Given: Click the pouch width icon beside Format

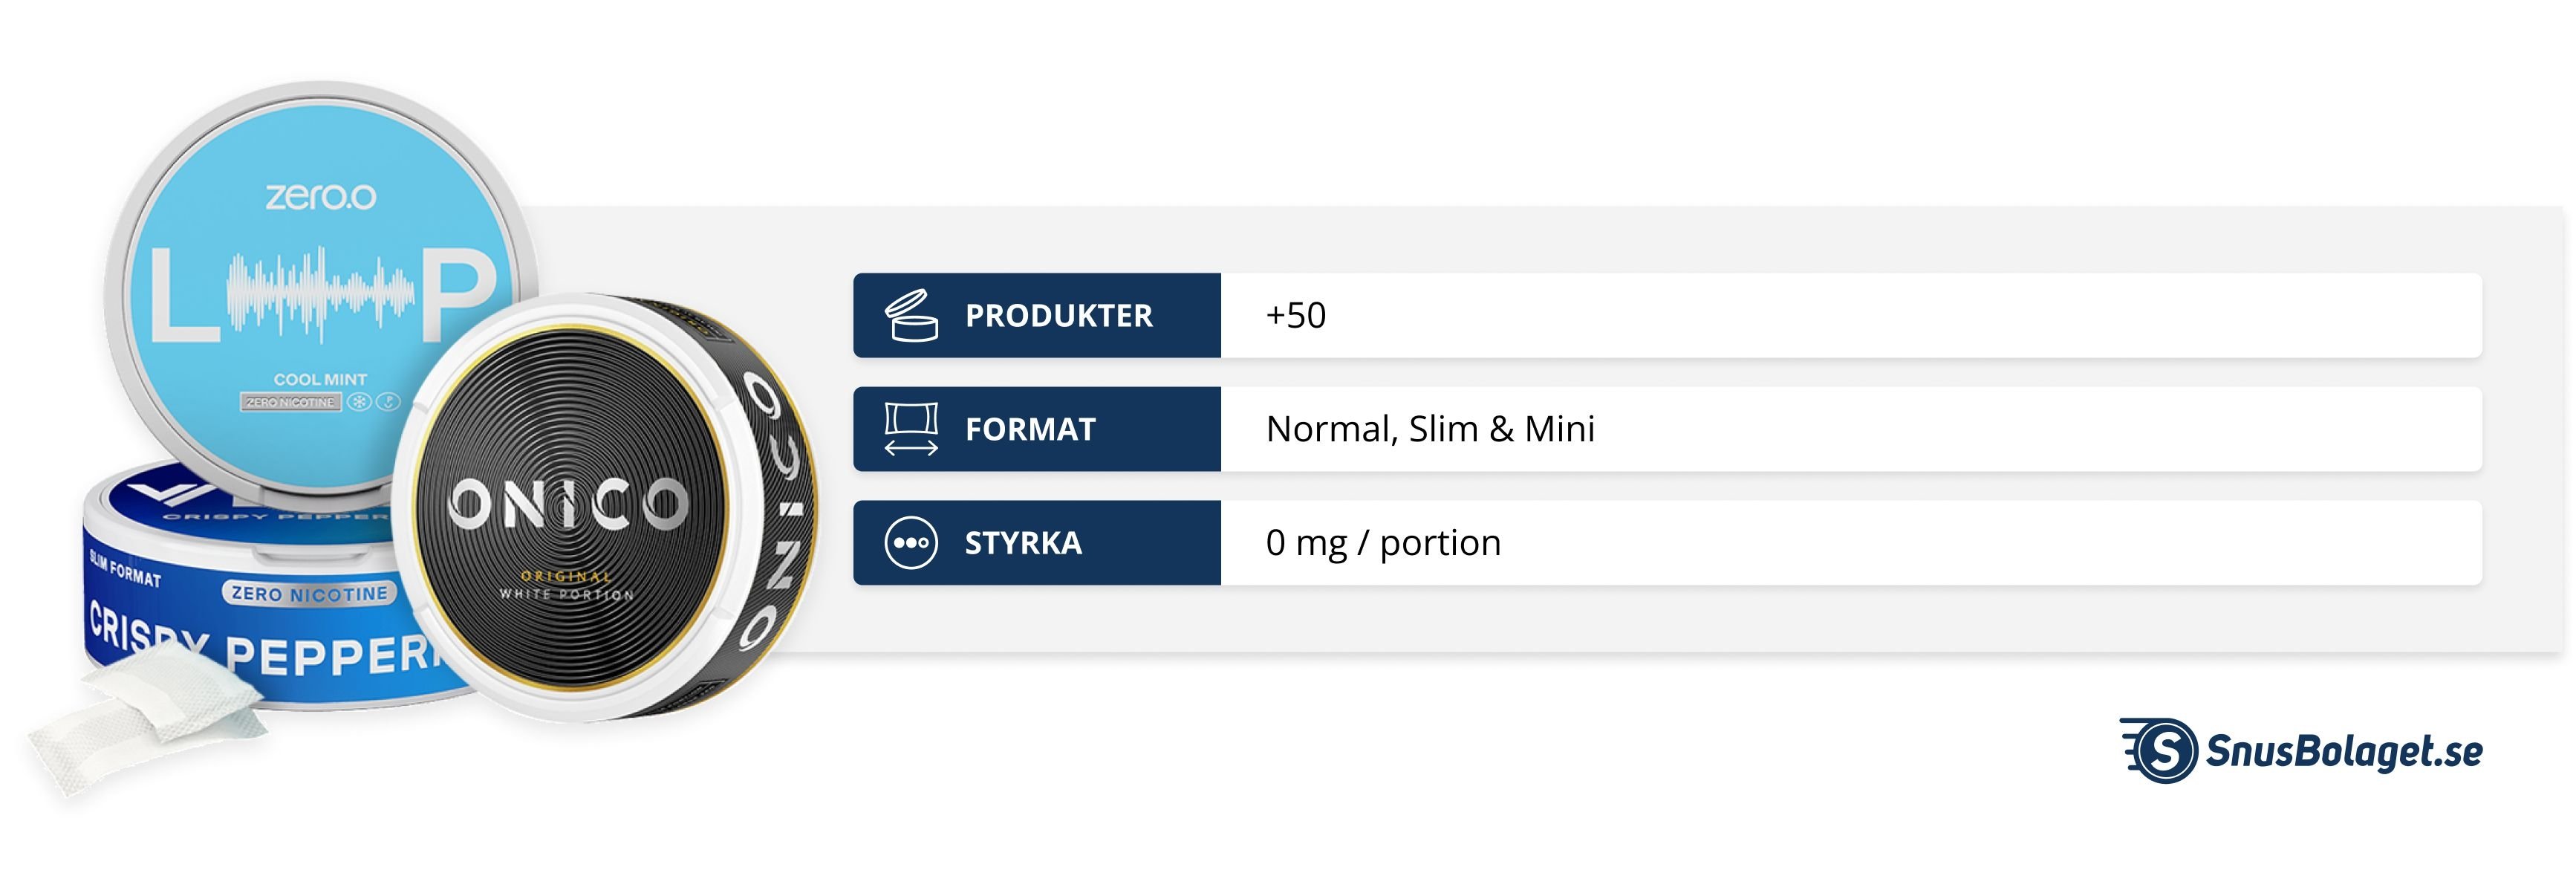Looking at the screenshot, I should pyautogui.click(x=910, y=429).
